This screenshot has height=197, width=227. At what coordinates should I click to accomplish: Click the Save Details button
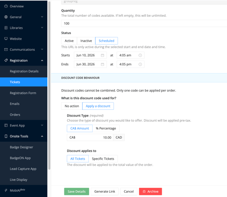pyautogui.click(x=77, y=191)
